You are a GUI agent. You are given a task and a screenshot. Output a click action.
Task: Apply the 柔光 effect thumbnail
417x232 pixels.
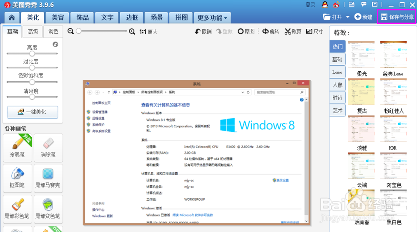[x=361, y=54]
